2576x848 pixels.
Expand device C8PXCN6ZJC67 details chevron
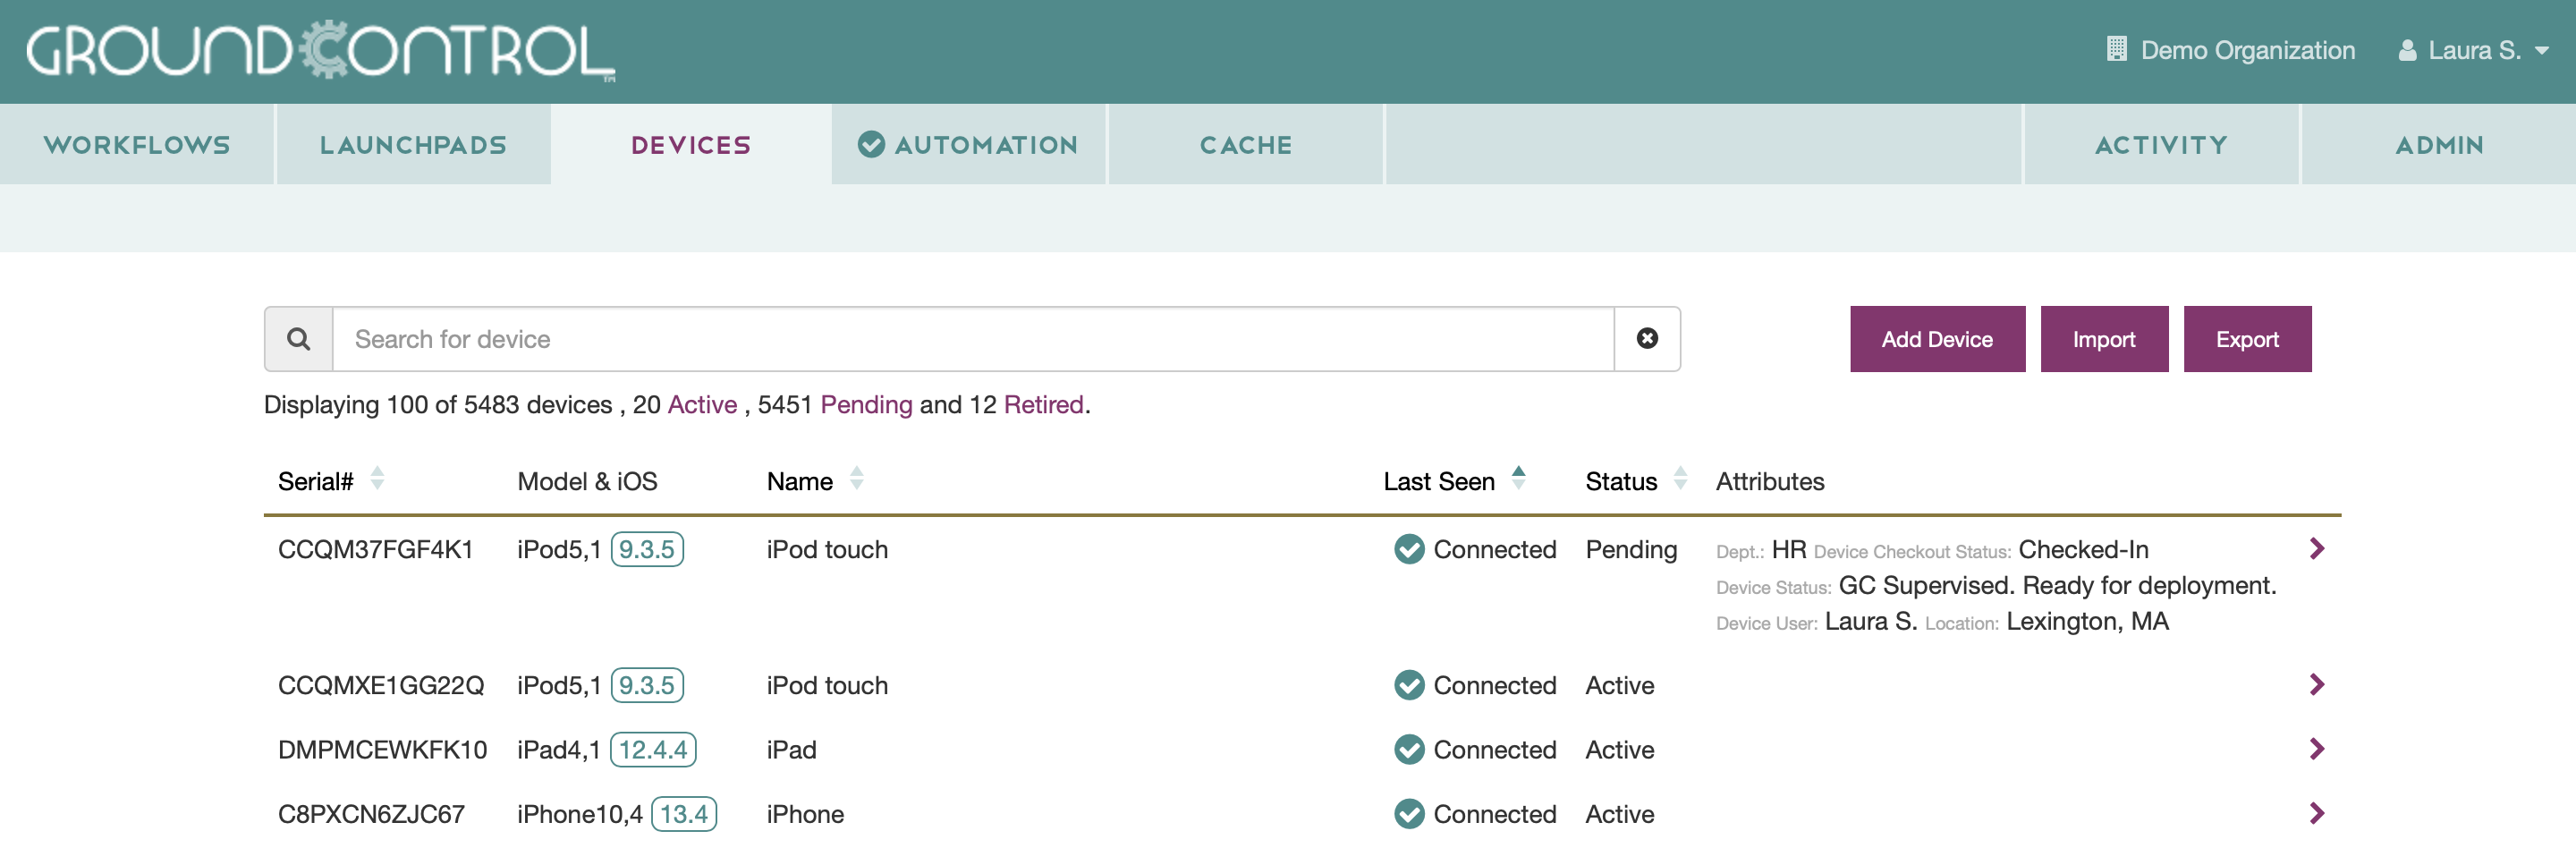coord(2317,813)
